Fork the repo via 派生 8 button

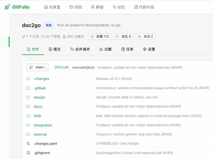pos(123,37)
